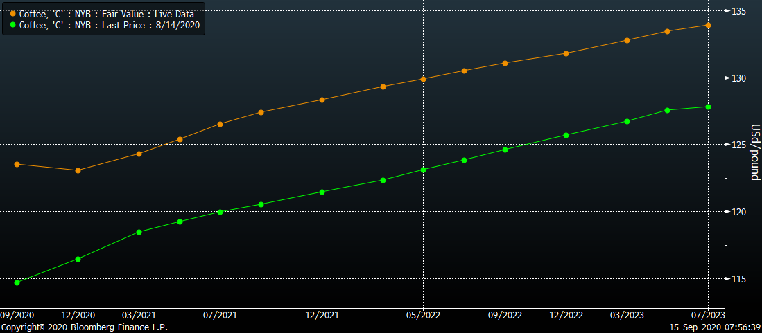The height and width of the screenshot is (333, 762).
Task: Click the 12/2022 x-axis label
Action: click(x=566, y=315)
